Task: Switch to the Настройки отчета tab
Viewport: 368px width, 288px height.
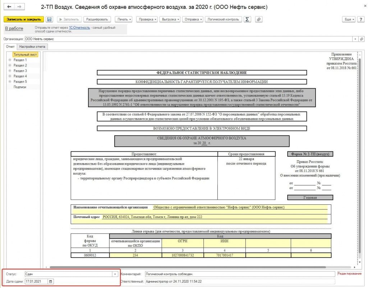Action: click(x=32, y=47)
